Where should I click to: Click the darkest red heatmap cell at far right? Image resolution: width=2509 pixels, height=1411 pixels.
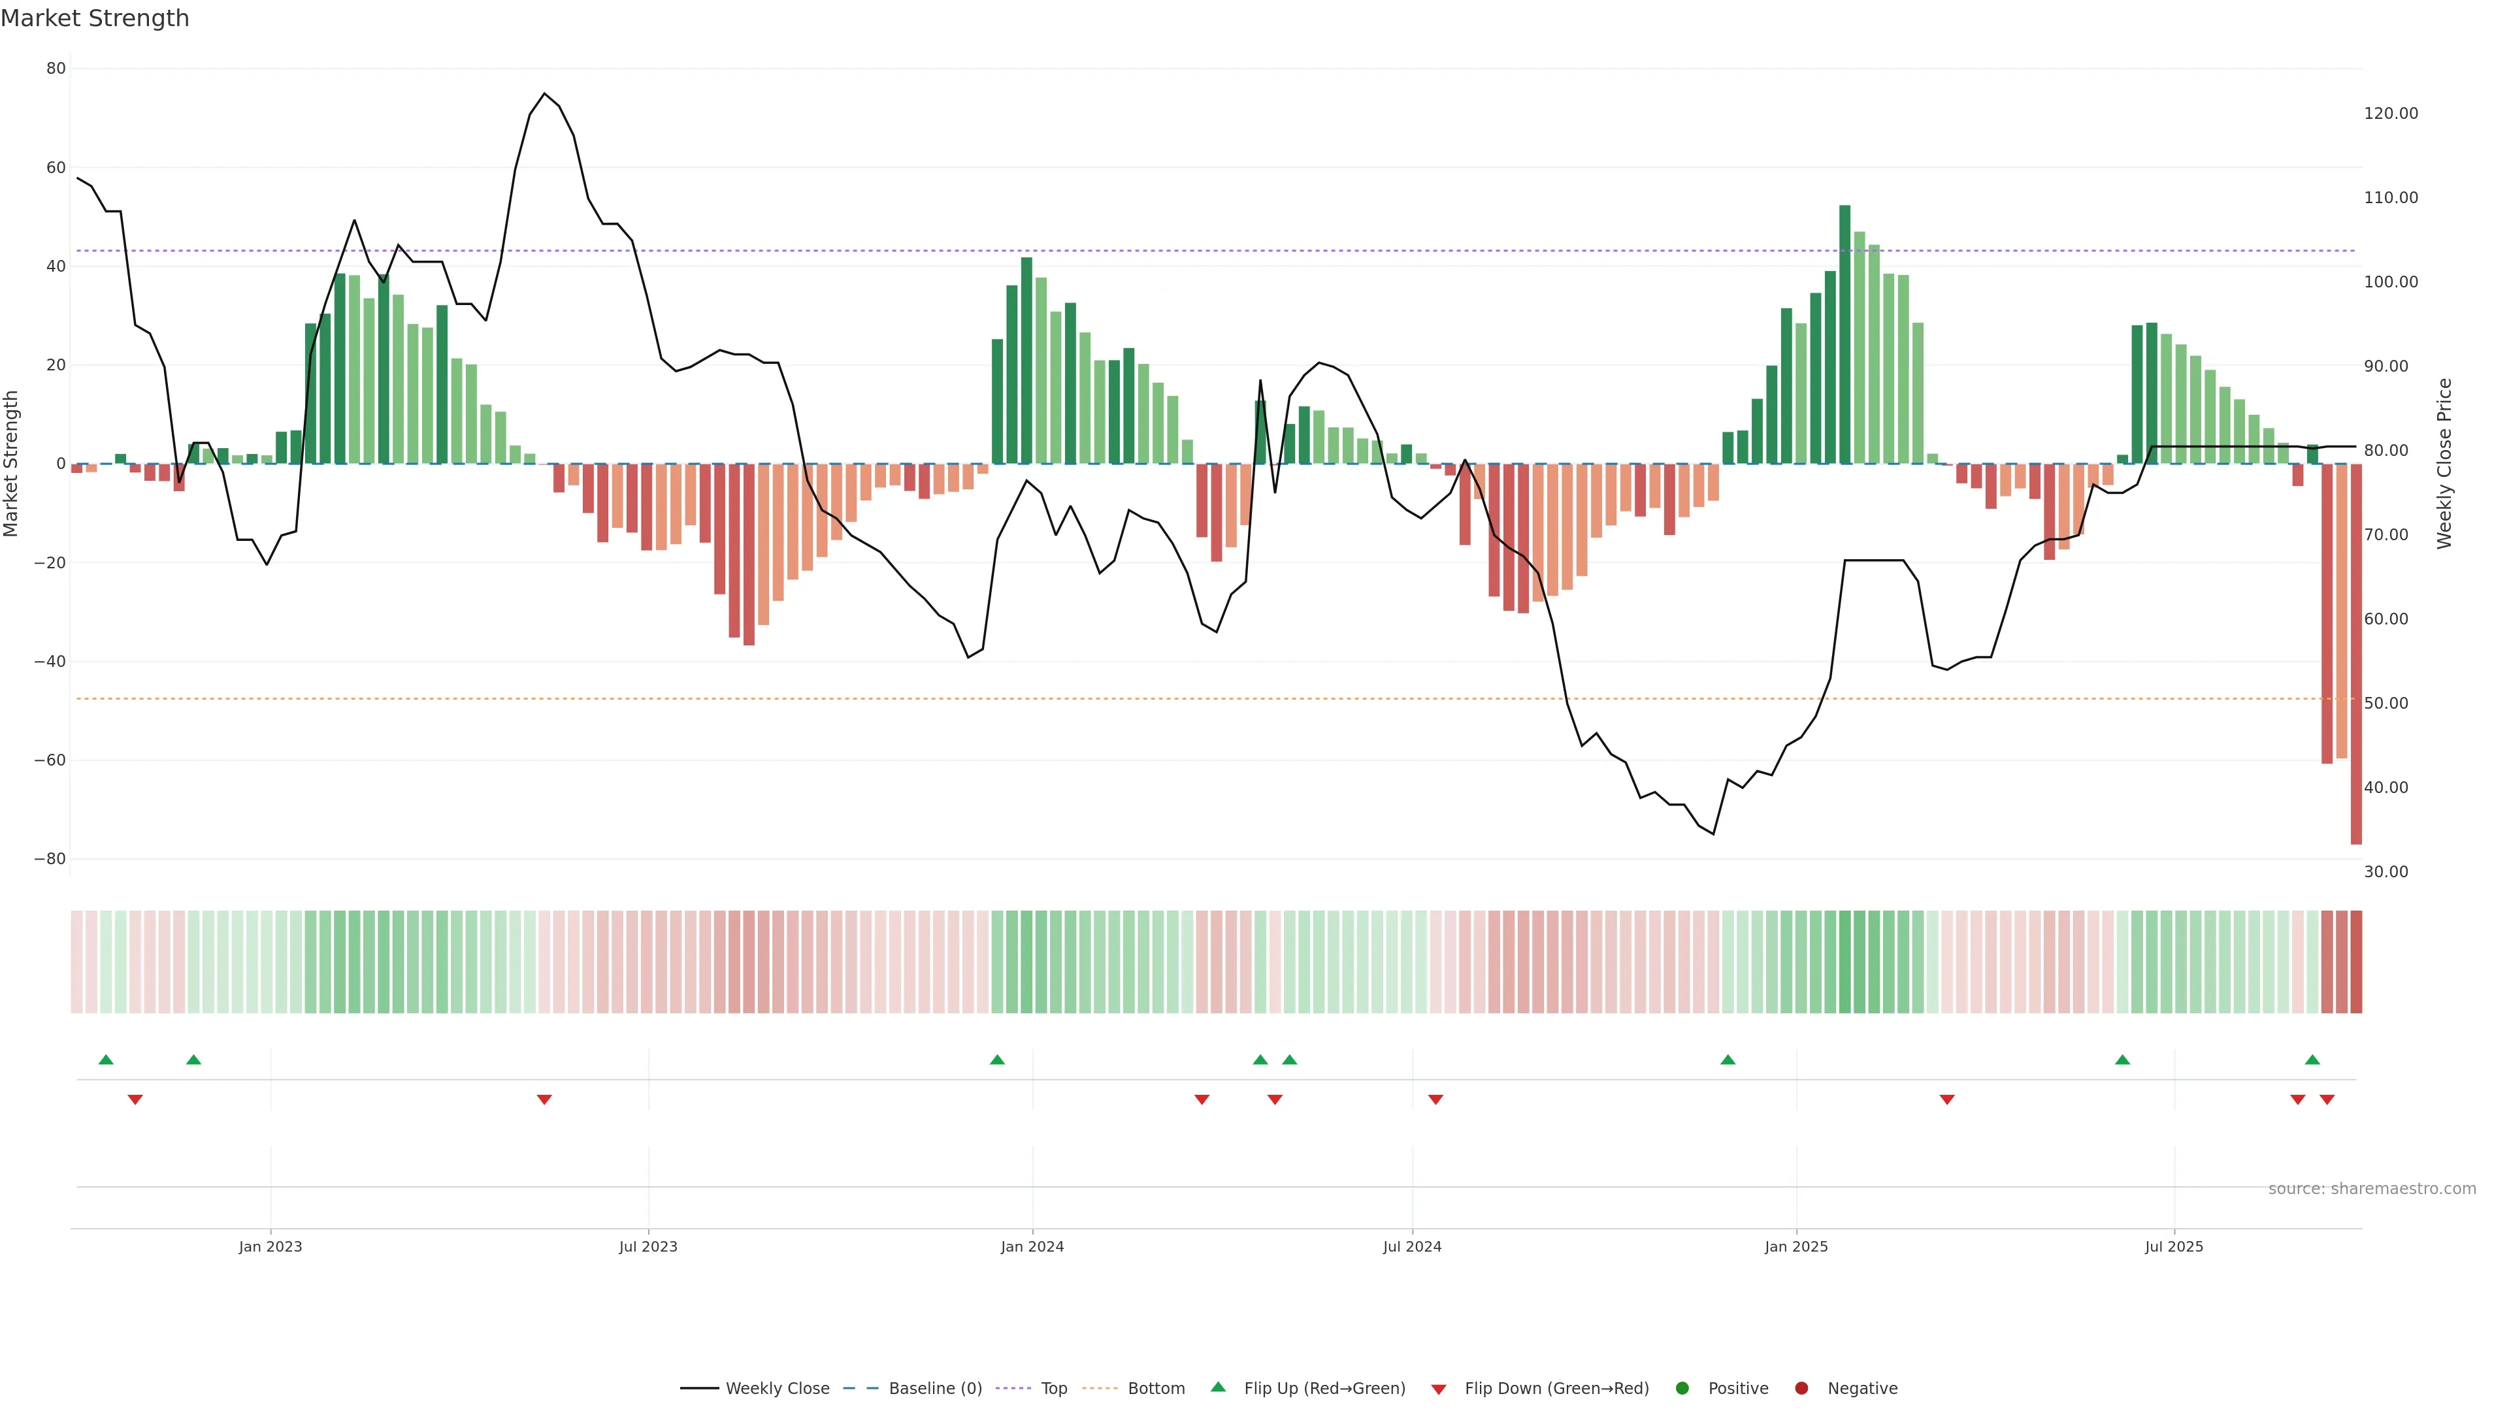coord(2356,961)
